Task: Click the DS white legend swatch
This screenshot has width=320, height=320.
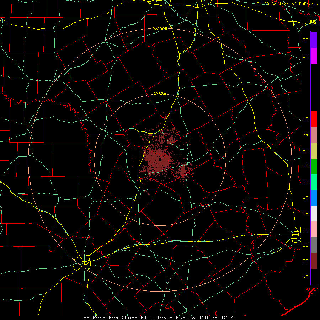Action: tap(314, 213)
